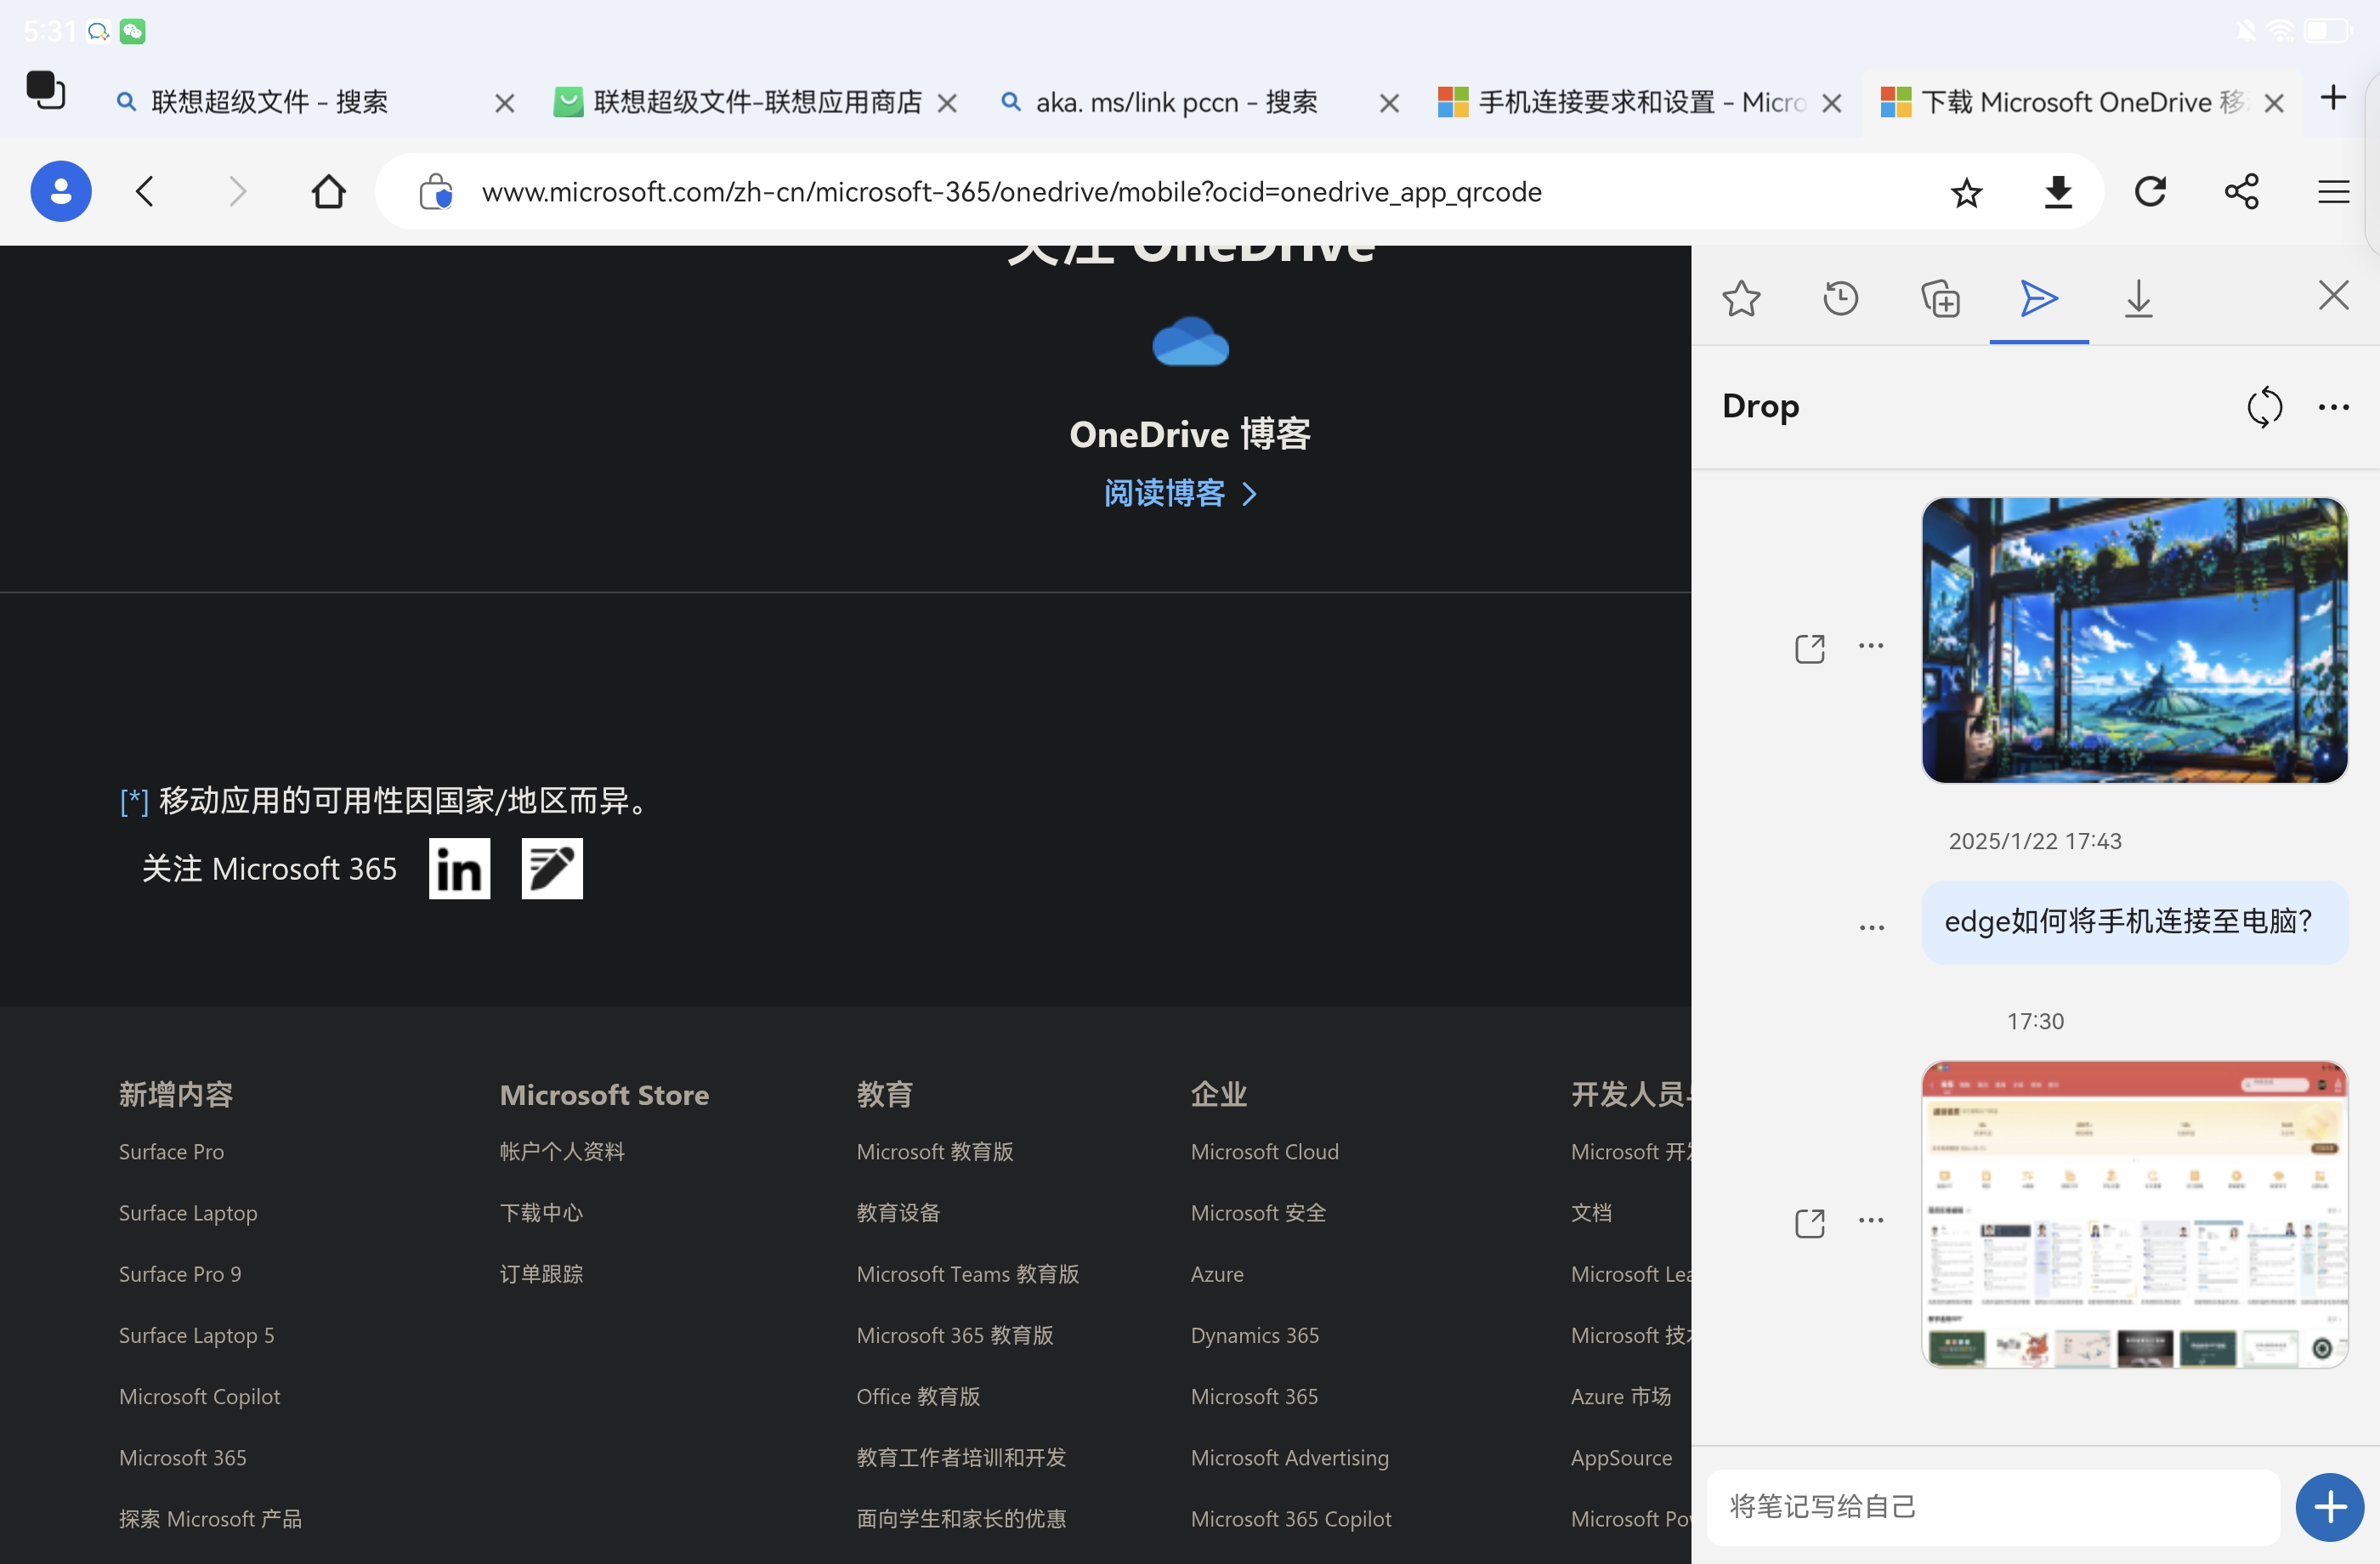This screenshot has height=1564, width=2380.
Task: Select the edge phone-link message
Action: click(2134, 922)
